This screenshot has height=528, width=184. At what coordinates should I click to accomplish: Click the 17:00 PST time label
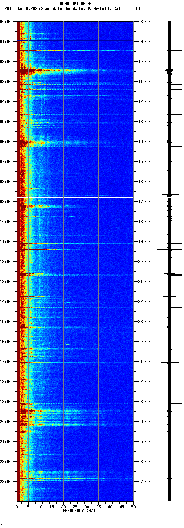[x=6, y=362]
